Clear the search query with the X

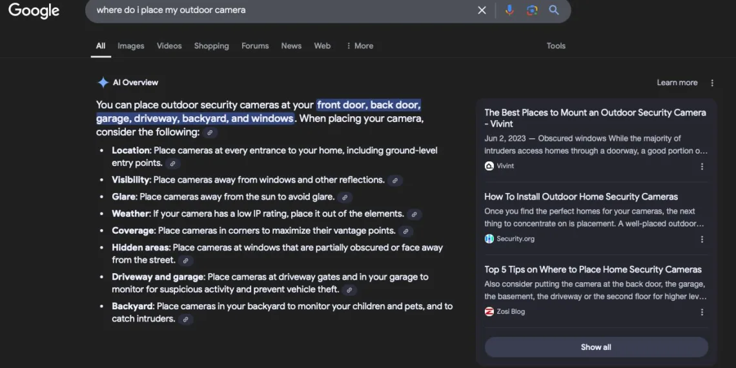click(482, 10)
